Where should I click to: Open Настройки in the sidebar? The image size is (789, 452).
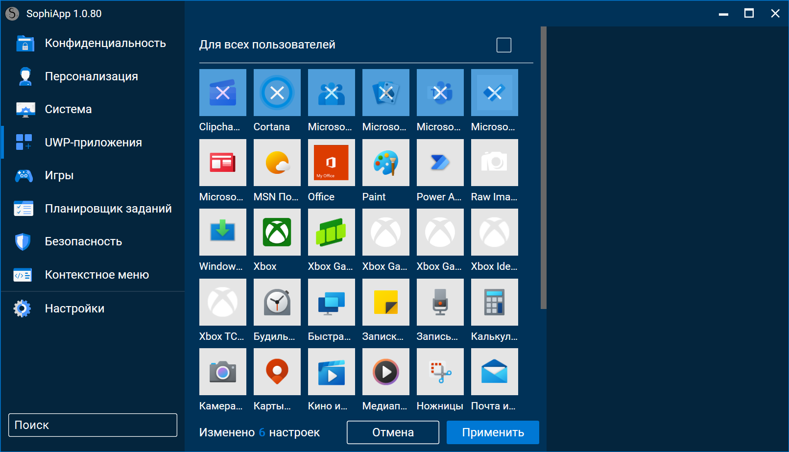[93, 309]
